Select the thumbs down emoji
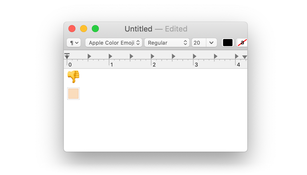Screen dimensions: 307x175 click(x=73, y=76)
